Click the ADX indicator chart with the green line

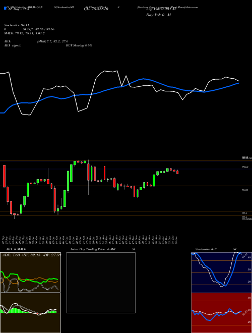click(x=30, y=272)
